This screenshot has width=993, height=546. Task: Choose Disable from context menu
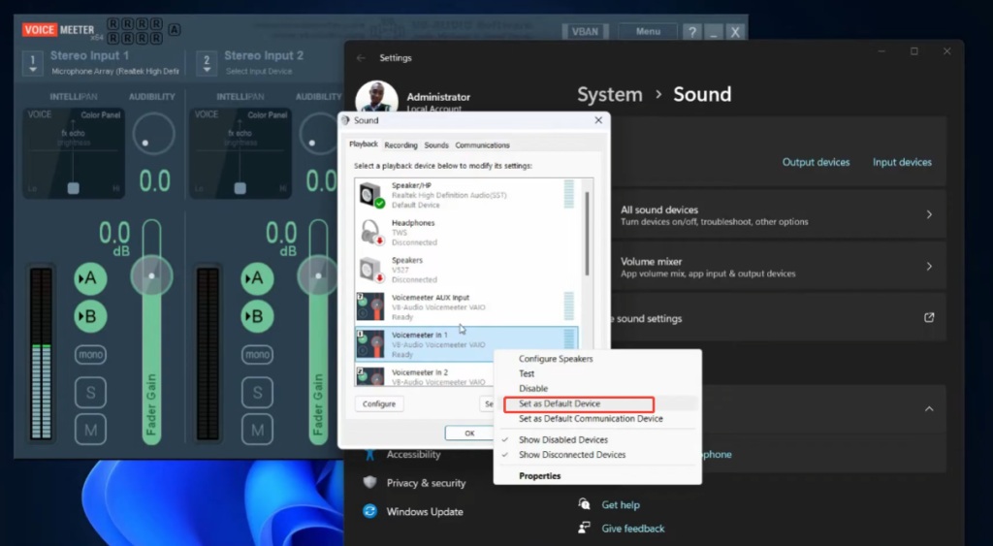[533, 388]
